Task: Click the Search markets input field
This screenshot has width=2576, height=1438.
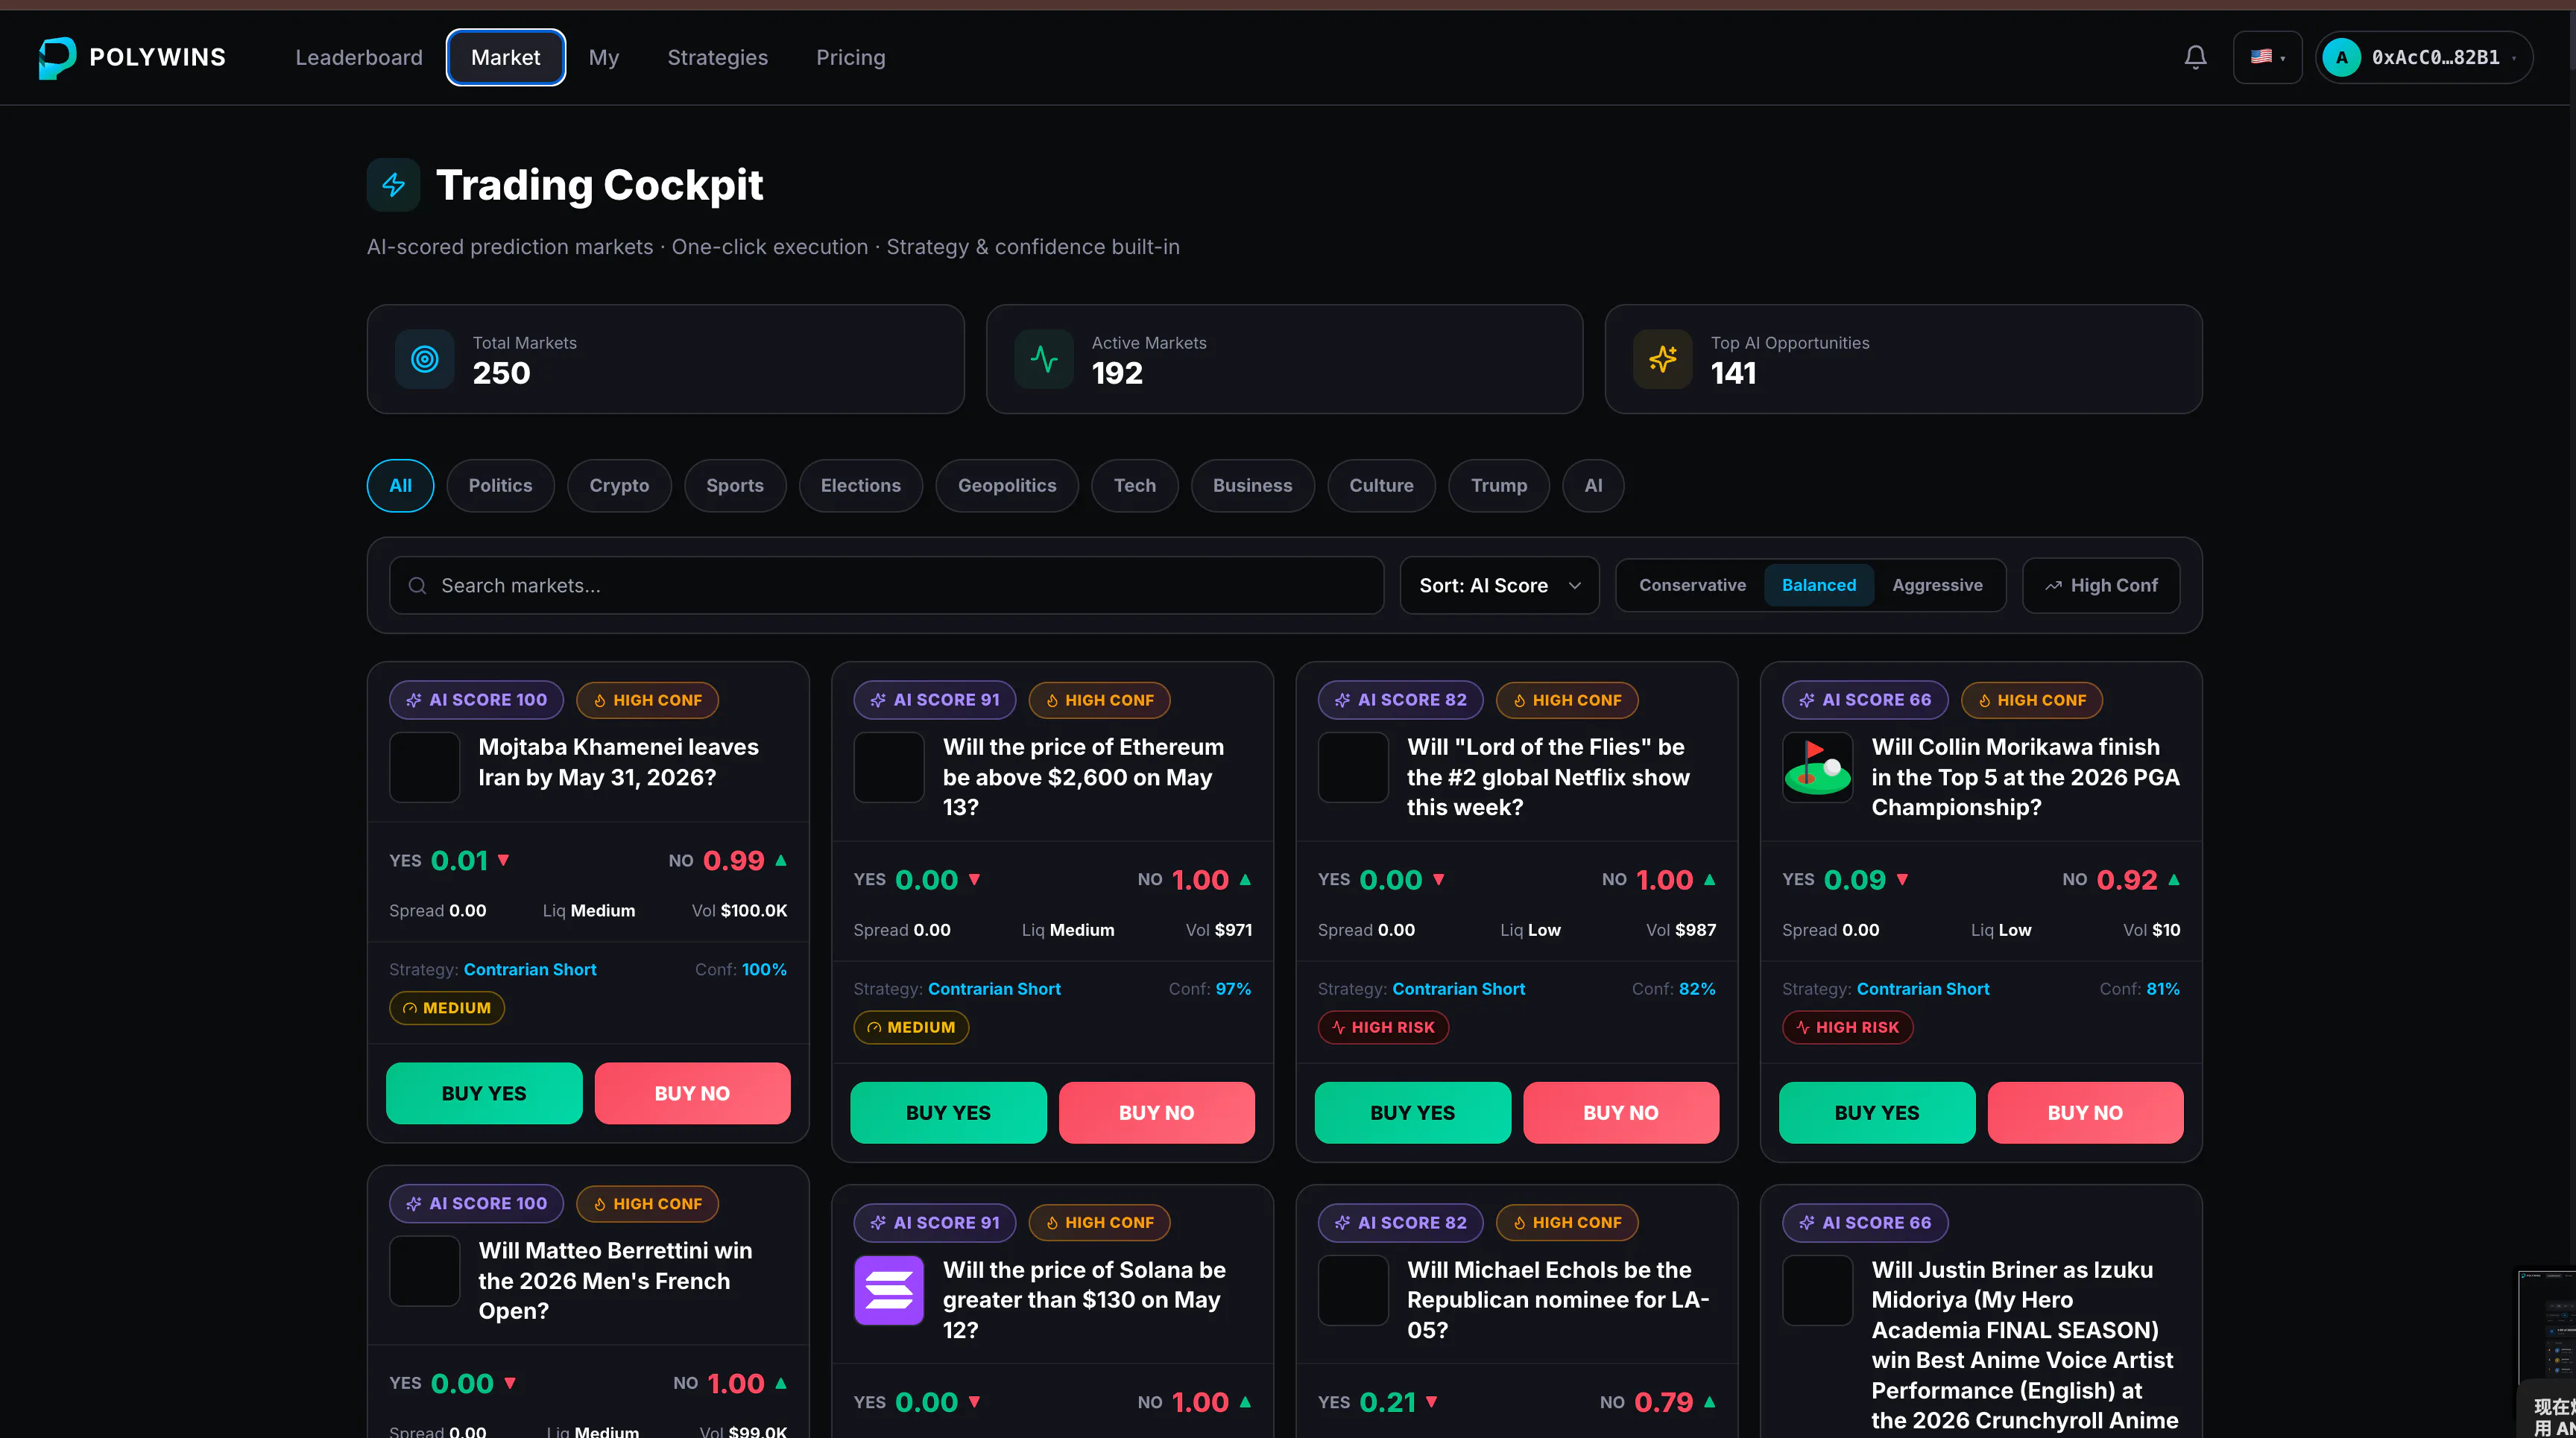Action: (x=886, y=586)
